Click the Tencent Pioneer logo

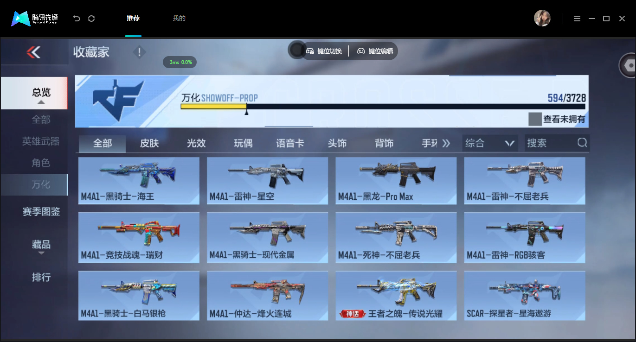tap(35, 19)
